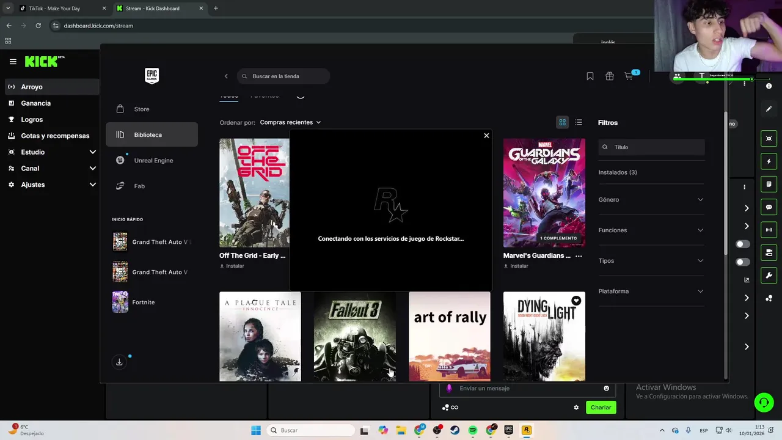Viewport: 782px width, 440px height.
Task: Open the Epic wishlist bookmark icon
Action: coord(590,76)
